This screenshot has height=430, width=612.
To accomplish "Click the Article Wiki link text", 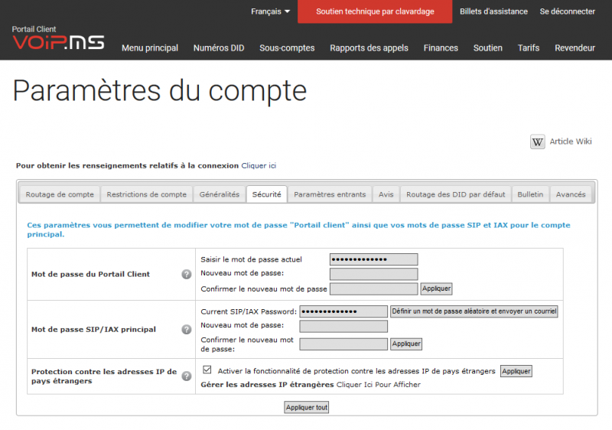I will 571,142.
